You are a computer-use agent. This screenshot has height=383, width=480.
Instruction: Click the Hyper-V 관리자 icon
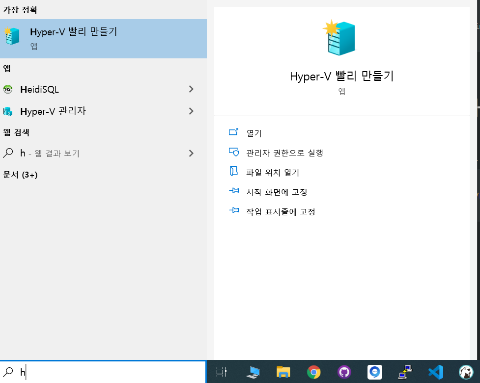click(x=8, y=111)
